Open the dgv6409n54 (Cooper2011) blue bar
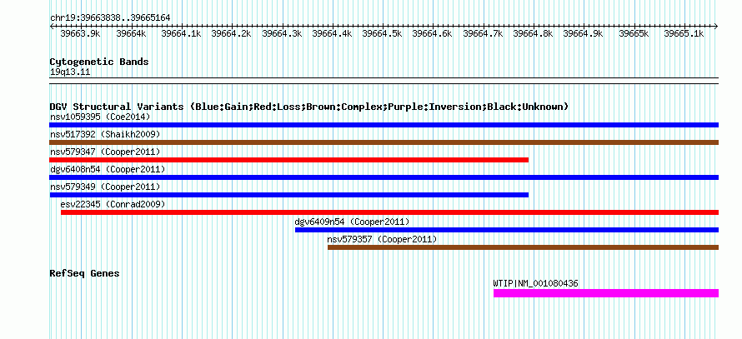The width and height of the screenshot is (742, 339). click(x=507, y=230)
